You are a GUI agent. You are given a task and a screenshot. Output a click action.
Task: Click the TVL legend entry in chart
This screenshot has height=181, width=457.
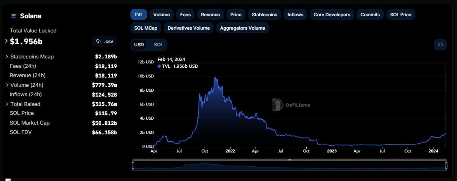pos(178,66)
